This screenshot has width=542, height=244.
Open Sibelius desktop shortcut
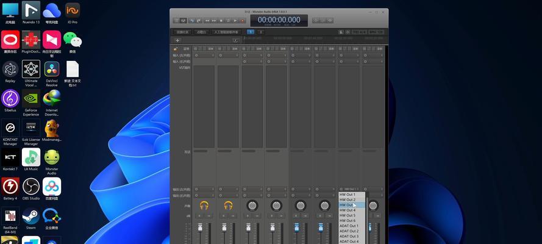pos(10,101)
